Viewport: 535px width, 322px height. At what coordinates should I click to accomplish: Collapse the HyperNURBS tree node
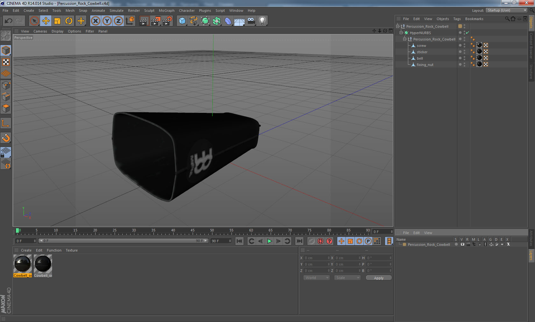(401, 33)
